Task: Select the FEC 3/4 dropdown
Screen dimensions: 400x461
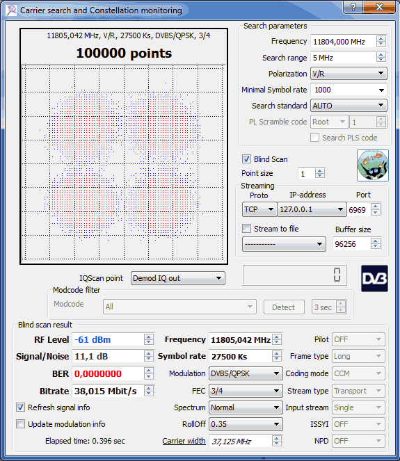Action: click(246, 391)
